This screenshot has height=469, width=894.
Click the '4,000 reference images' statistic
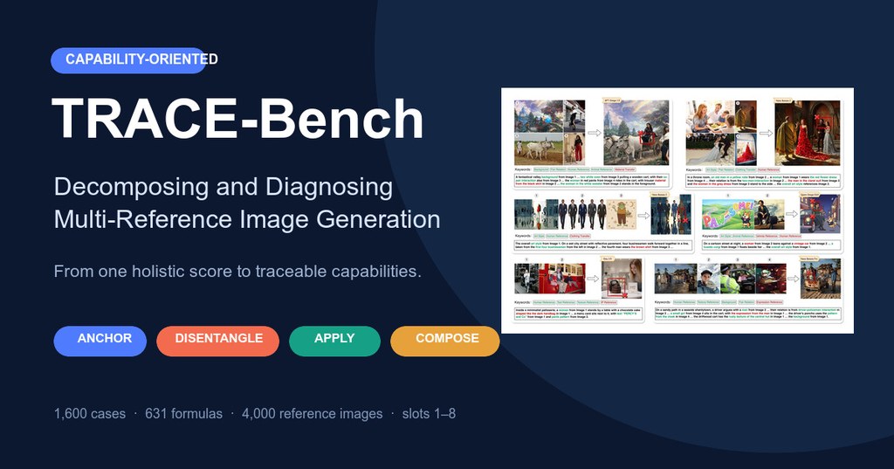click(x=312, y=414)
